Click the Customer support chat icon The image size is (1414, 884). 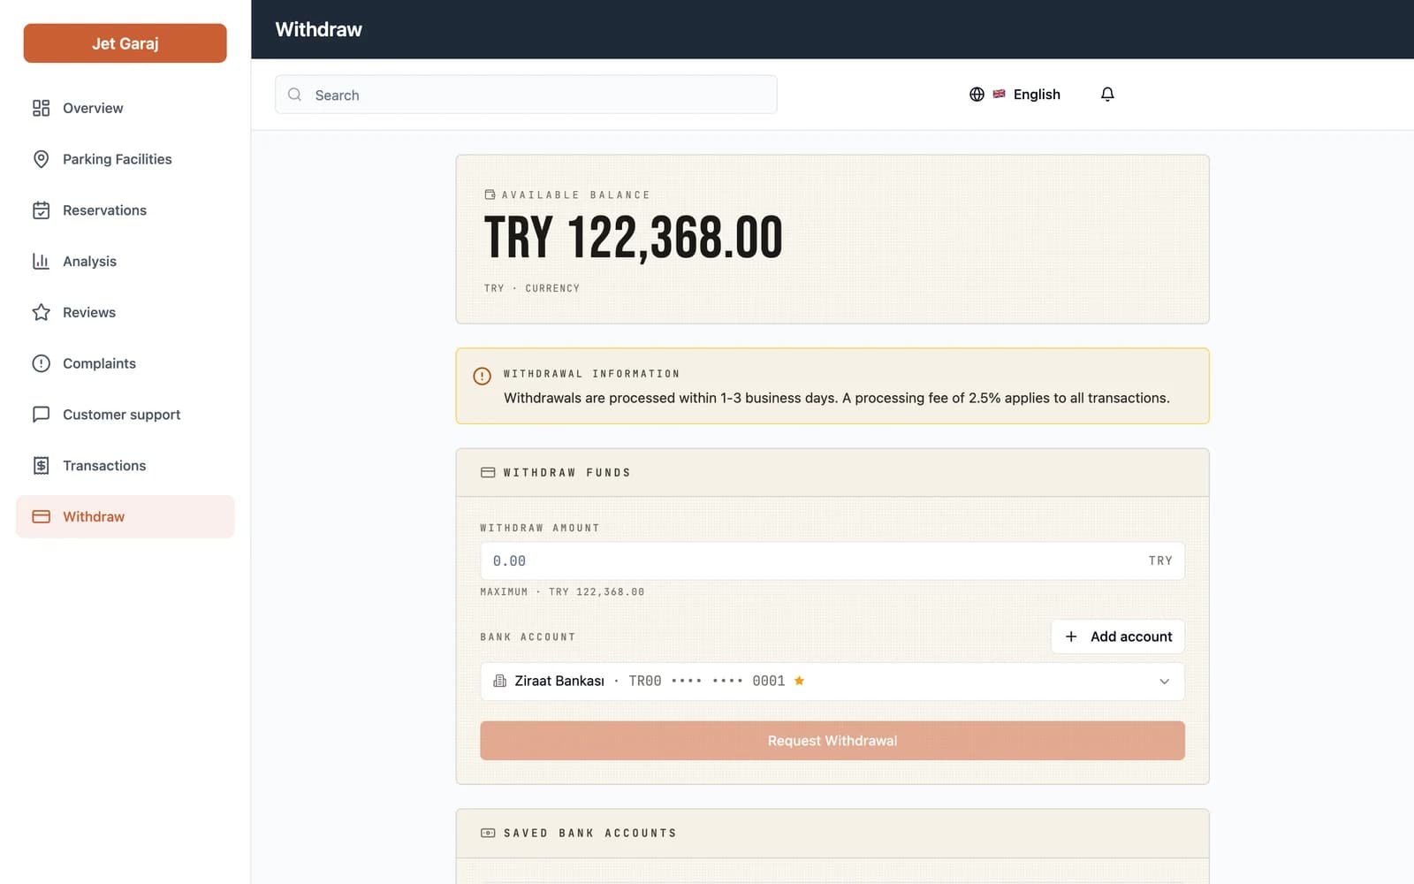(x=41, y=415)
